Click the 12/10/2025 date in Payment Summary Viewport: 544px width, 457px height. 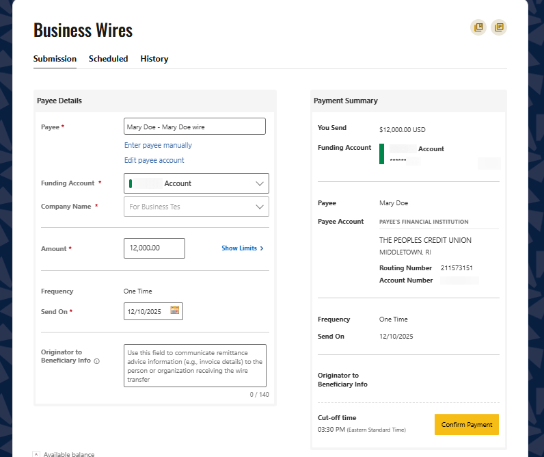click(396, 336)
